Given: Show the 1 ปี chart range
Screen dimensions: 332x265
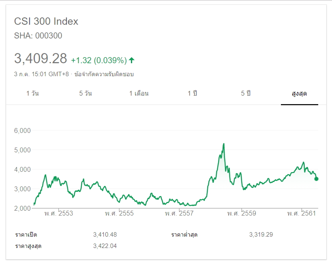Looking at the screenshot, I should point(192,94).
